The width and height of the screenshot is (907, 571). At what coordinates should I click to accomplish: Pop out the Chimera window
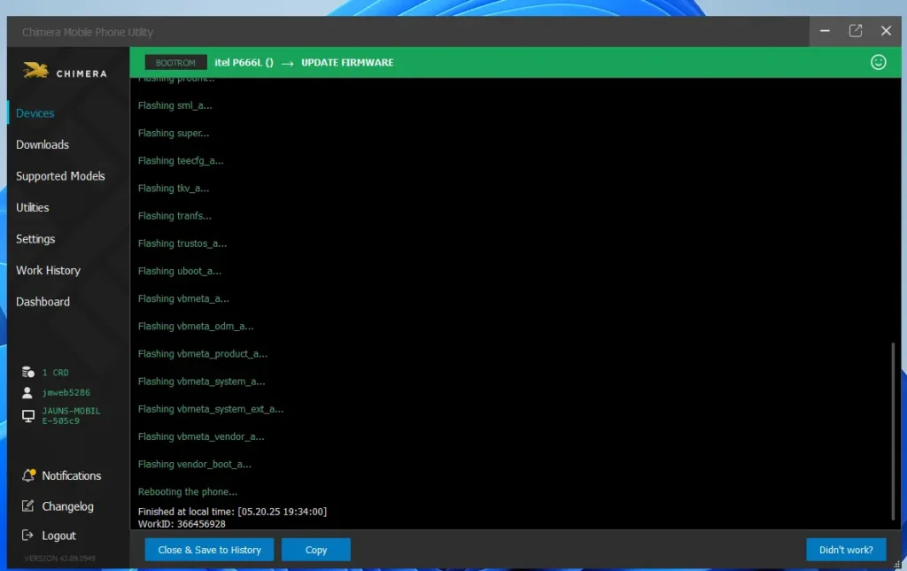tap(856, 31)
